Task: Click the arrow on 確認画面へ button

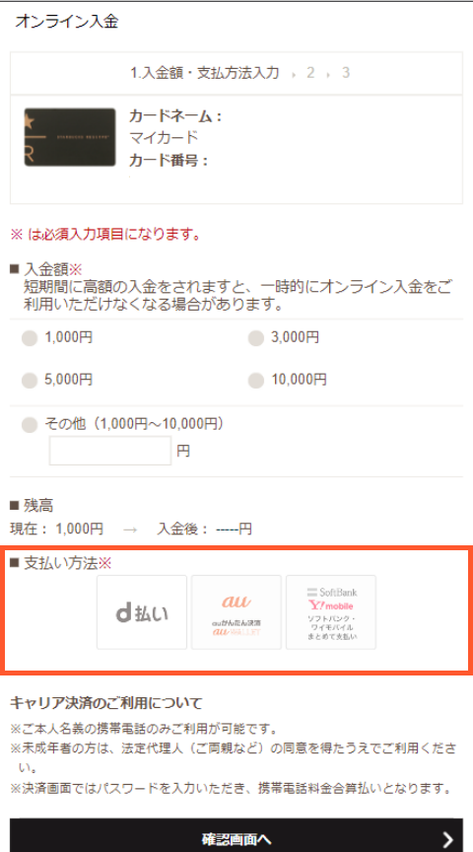Action: (447, 839)
